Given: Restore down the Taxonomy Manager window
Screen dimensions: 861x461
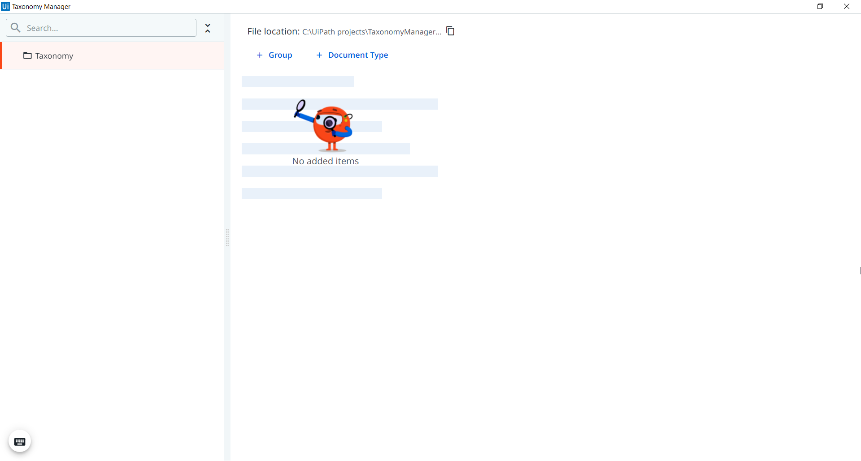Looking at the screenshot, I should click(x=820, y=6).
